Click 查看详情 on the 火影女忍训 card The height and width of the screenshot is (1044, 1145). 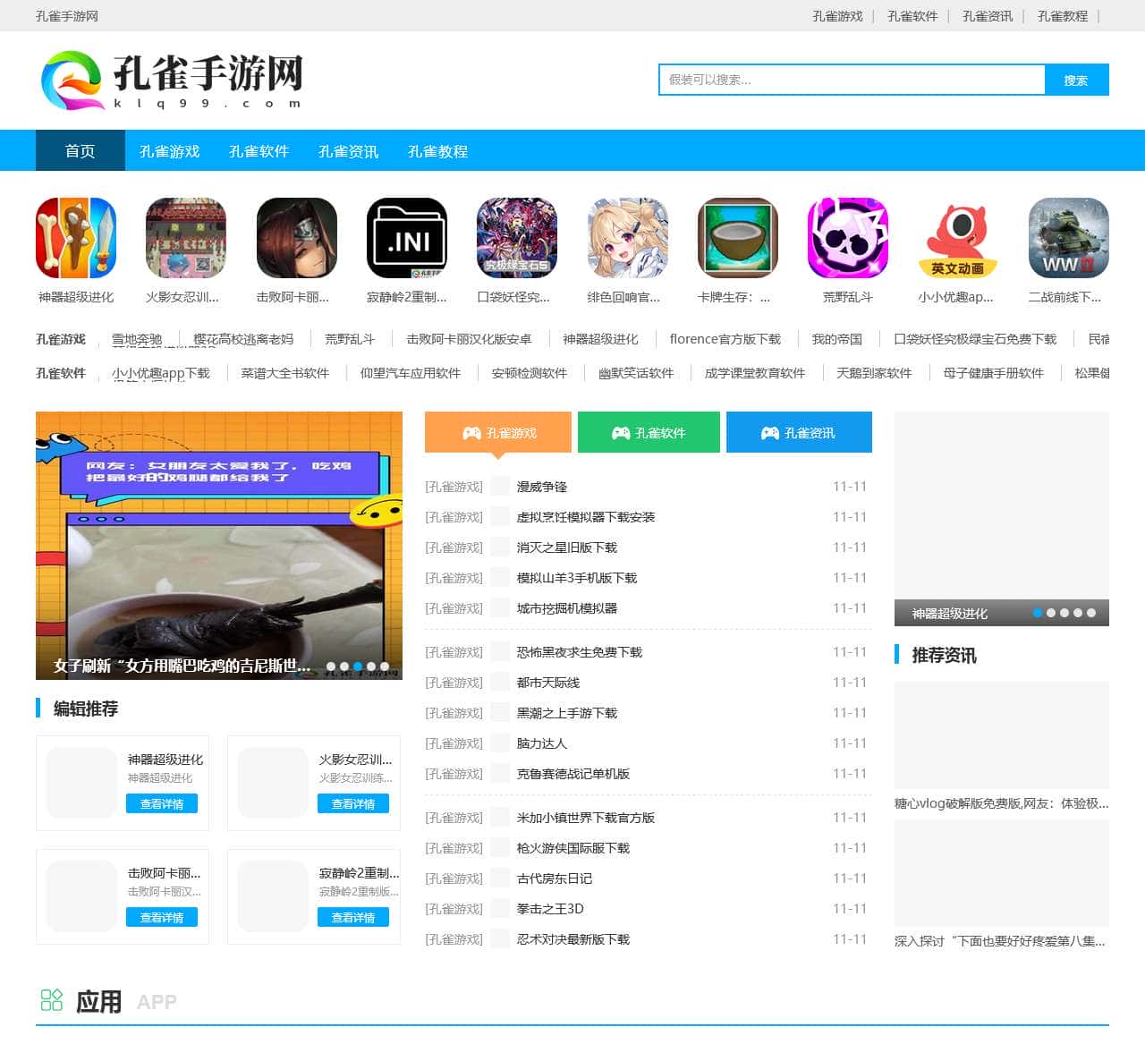[353, 804]
